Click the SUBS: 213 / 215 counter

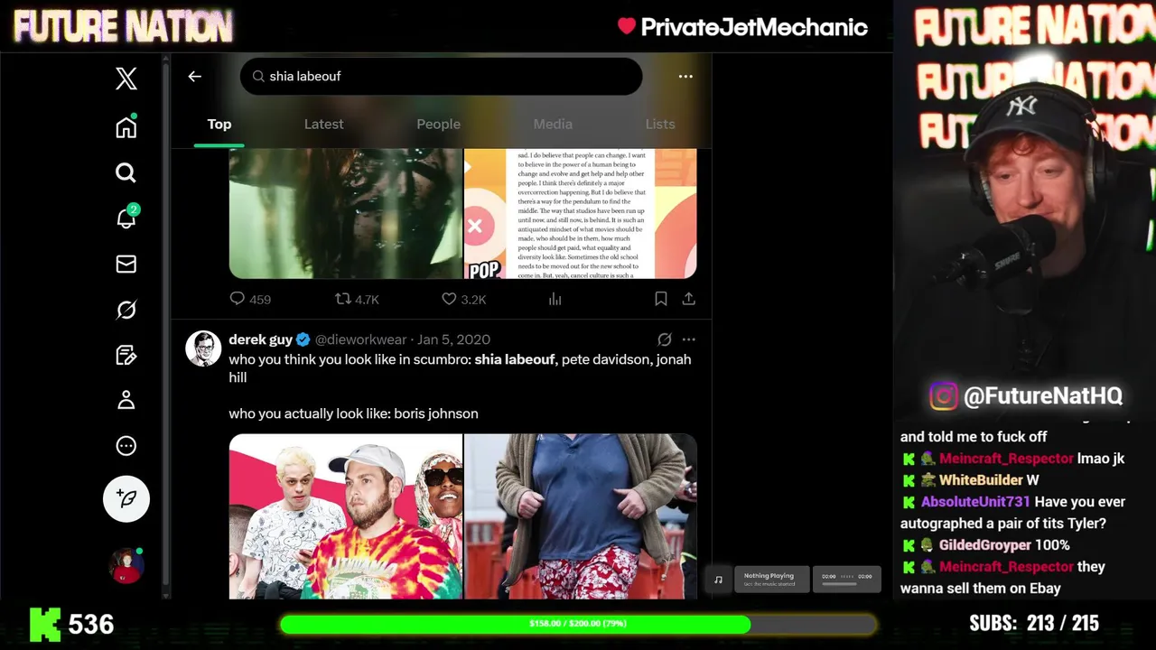[x=1034, y=624]
